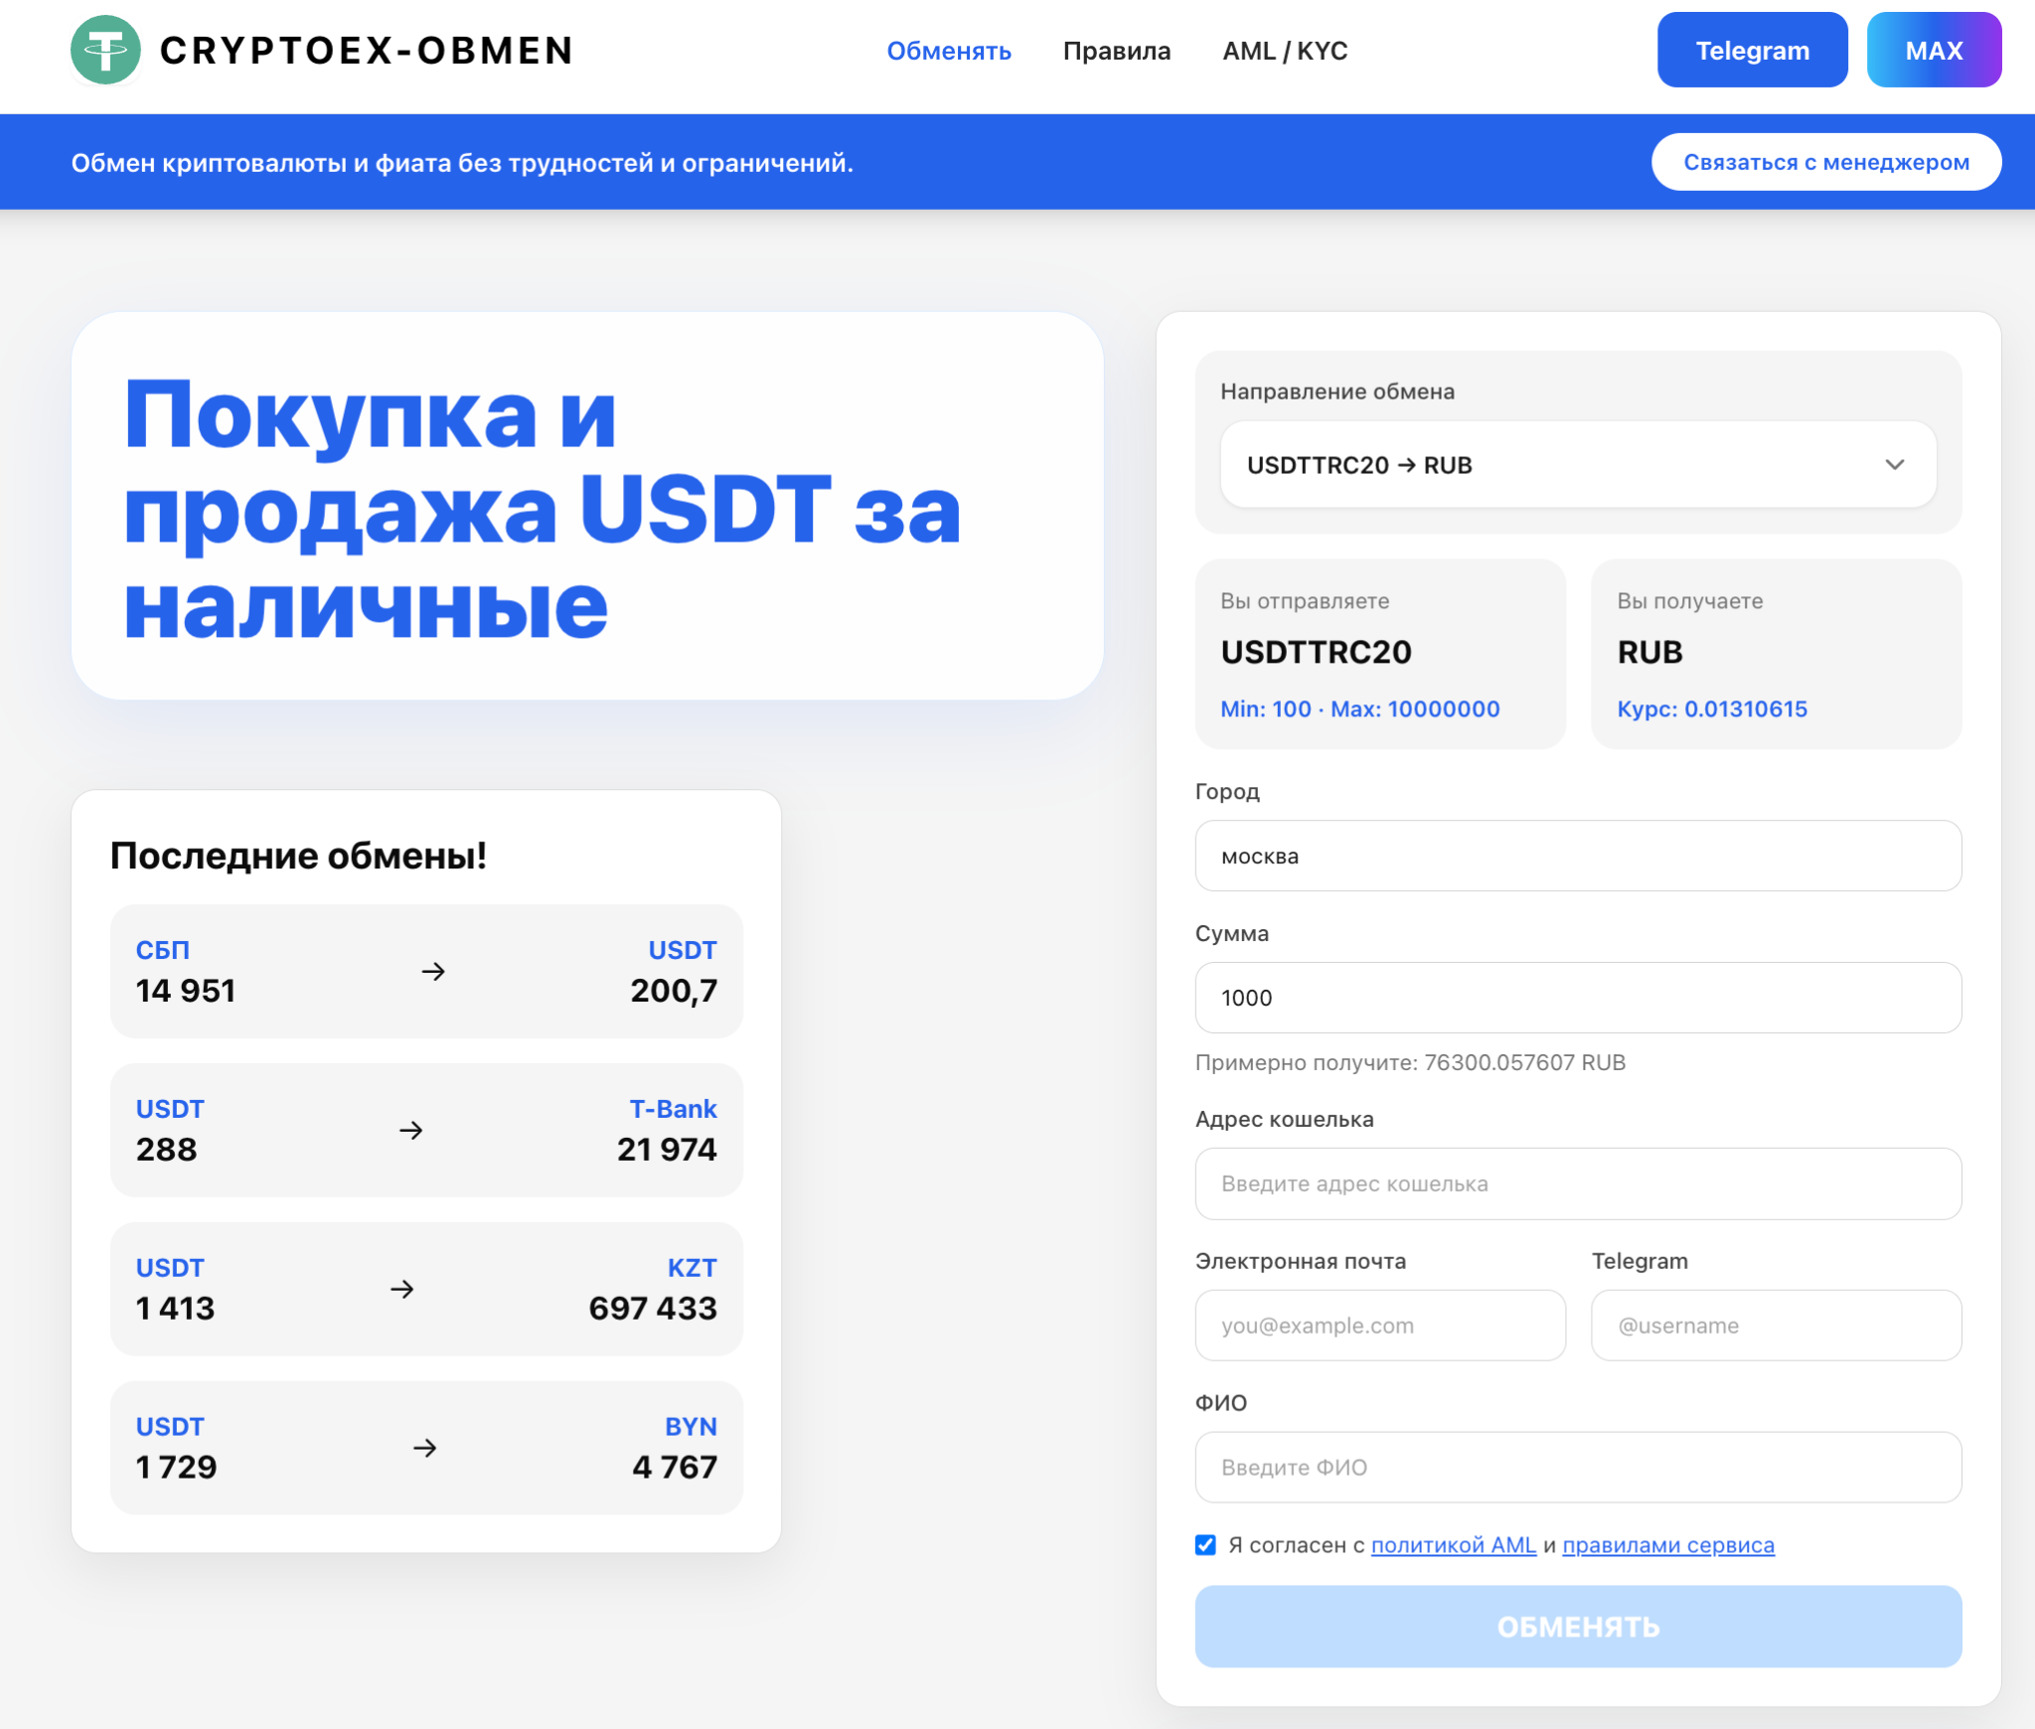Click the 14 951 amount

[186, 991]
